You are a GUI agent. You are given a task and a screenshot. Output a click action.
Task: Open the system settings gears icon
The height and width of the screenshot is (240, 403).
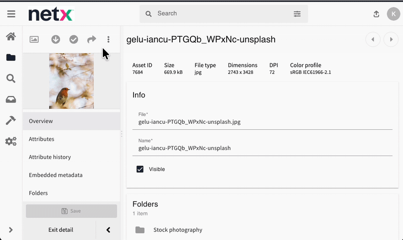(x=11, y=141)
